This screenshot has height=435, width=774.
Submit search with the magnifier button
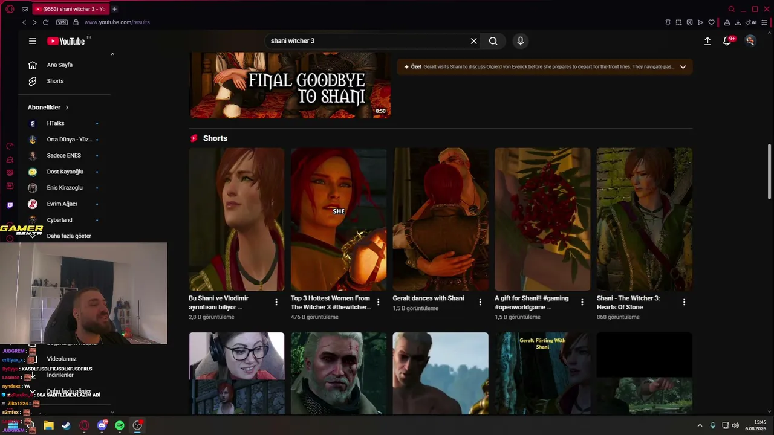(493, 41)
